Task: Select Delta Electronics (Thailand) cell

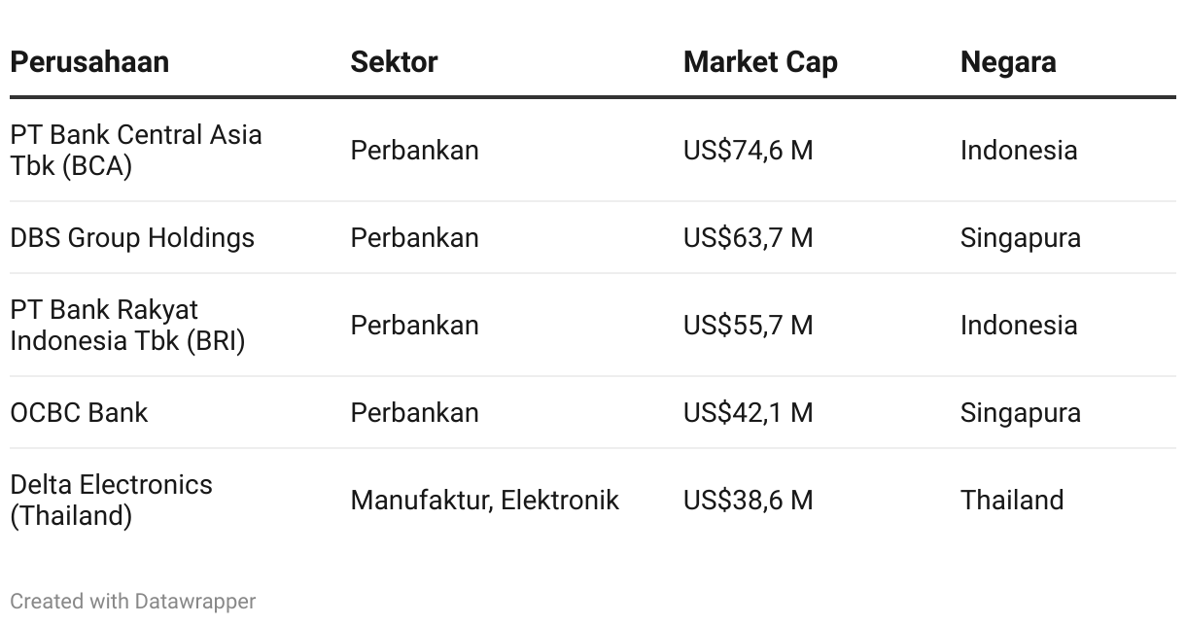Action: pos(111,500)
